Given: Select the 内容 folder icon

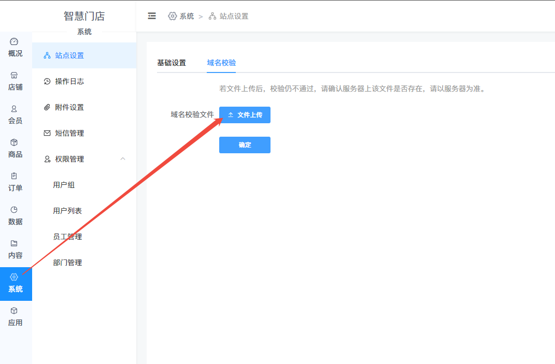Looking at the screenshot, I should (x=14, y=243).
